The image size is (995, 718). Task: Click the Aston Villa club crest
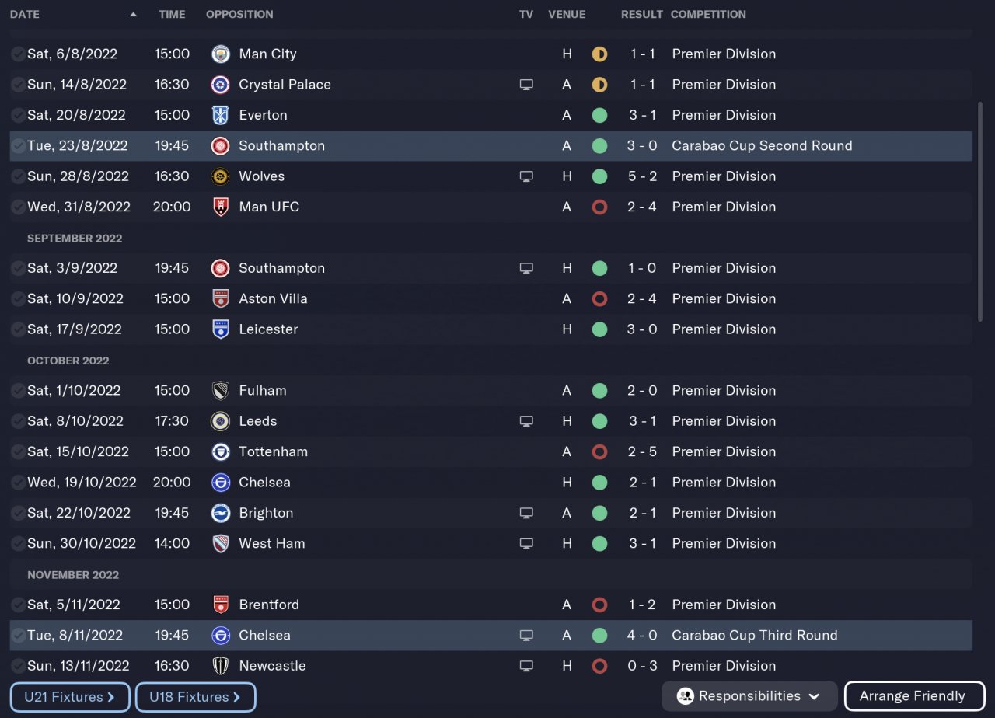221,299
